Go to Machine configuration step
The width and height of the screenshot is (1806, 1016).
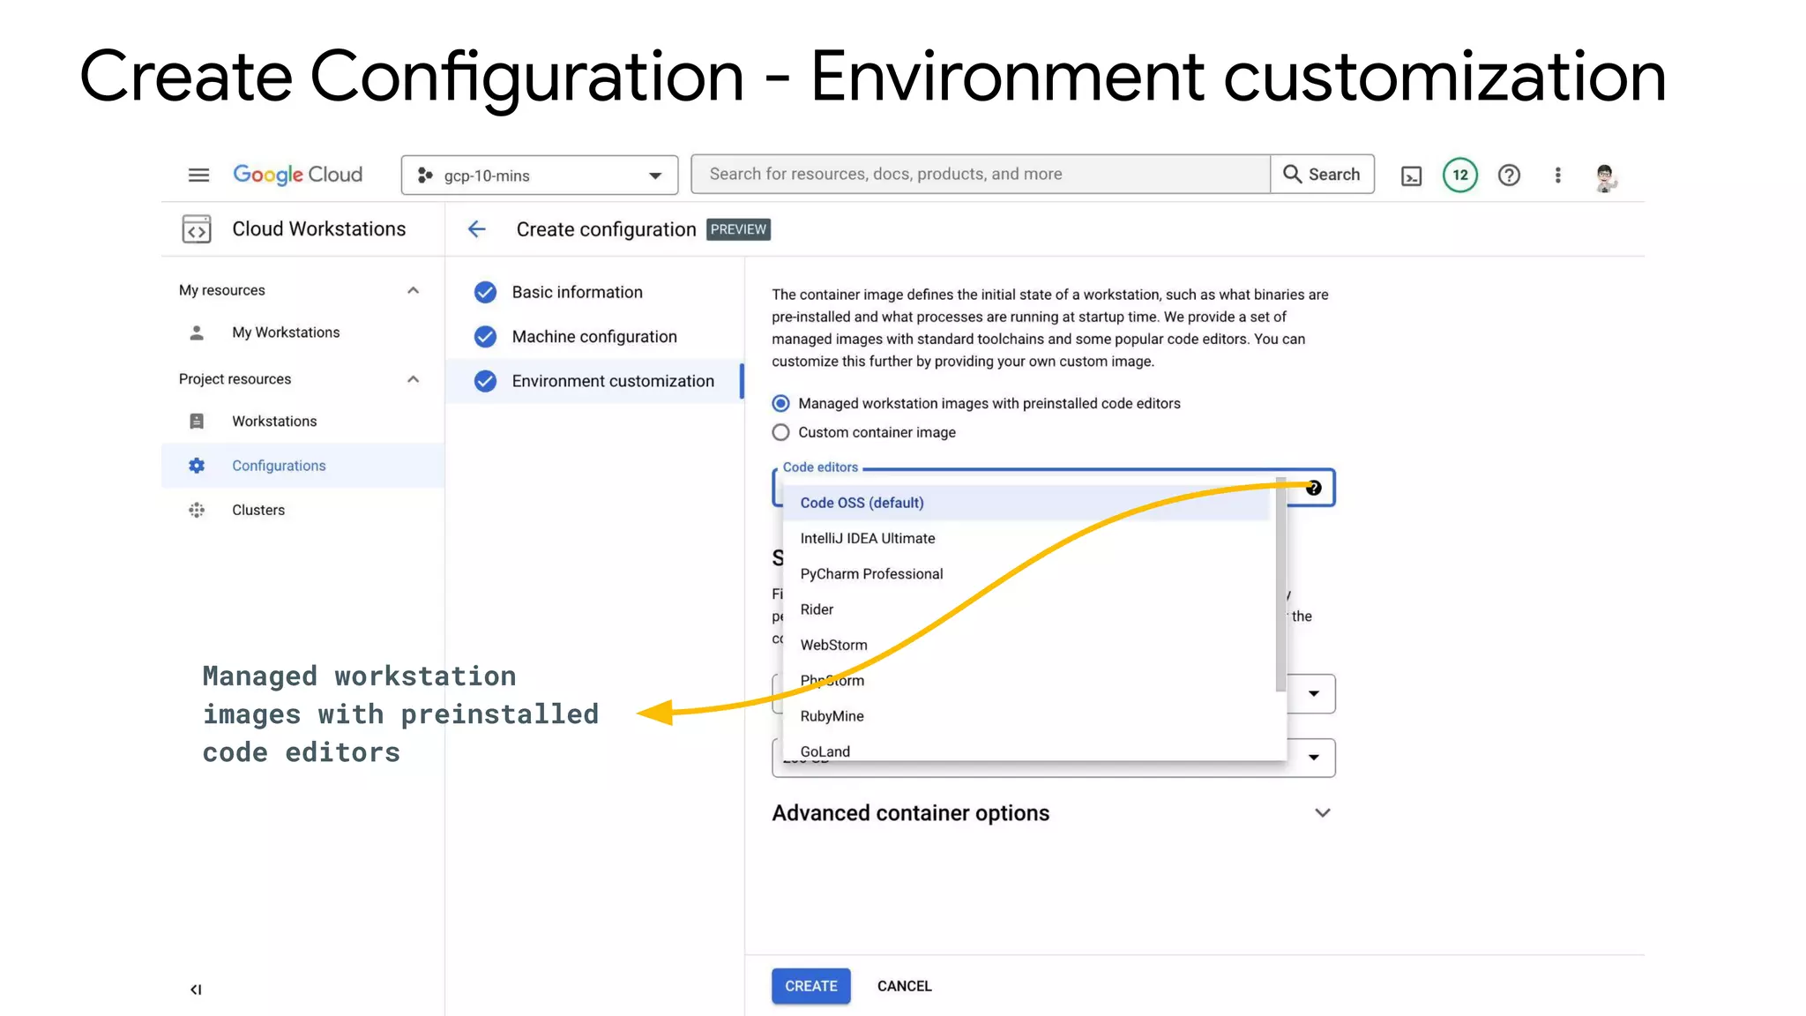[x=594, y=336]
